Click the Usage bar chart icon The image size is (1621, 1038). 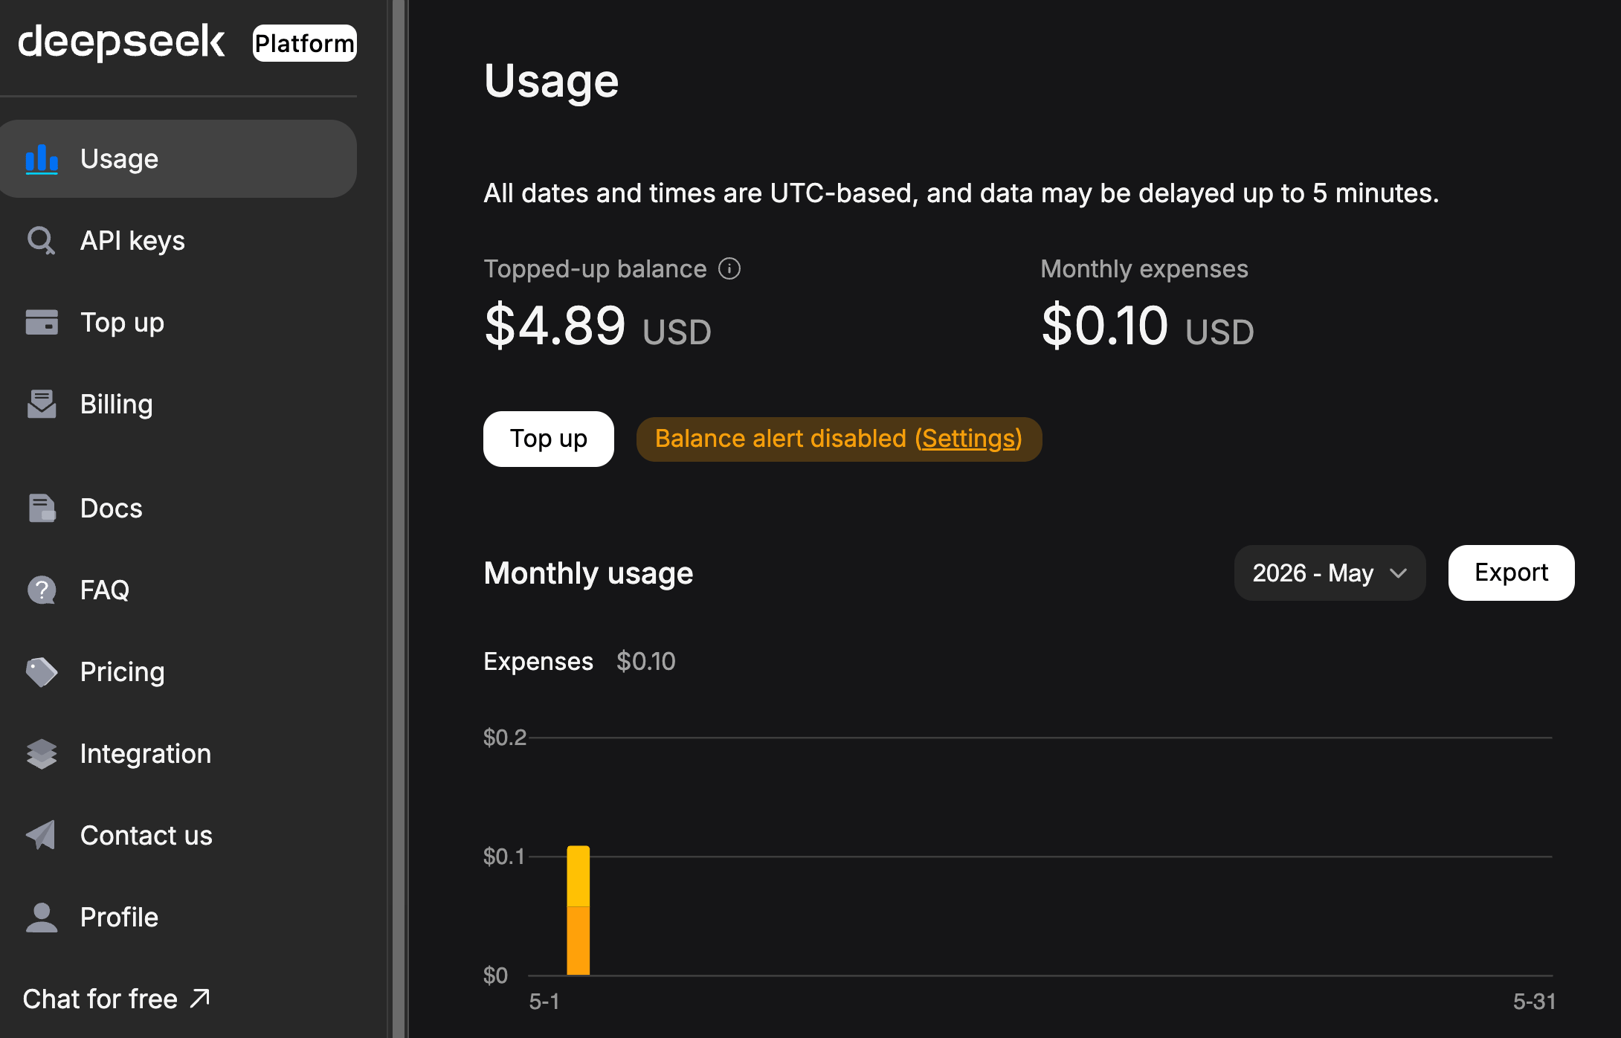[x=42, y=159]
